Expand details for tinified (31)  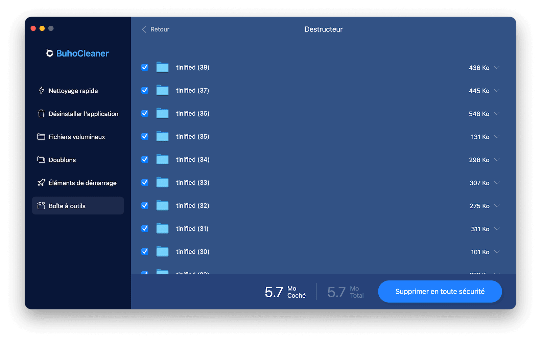point(497,229)
